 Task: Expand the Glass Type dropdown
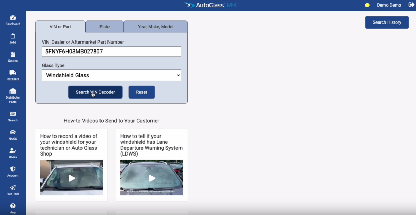click(111, 75)
